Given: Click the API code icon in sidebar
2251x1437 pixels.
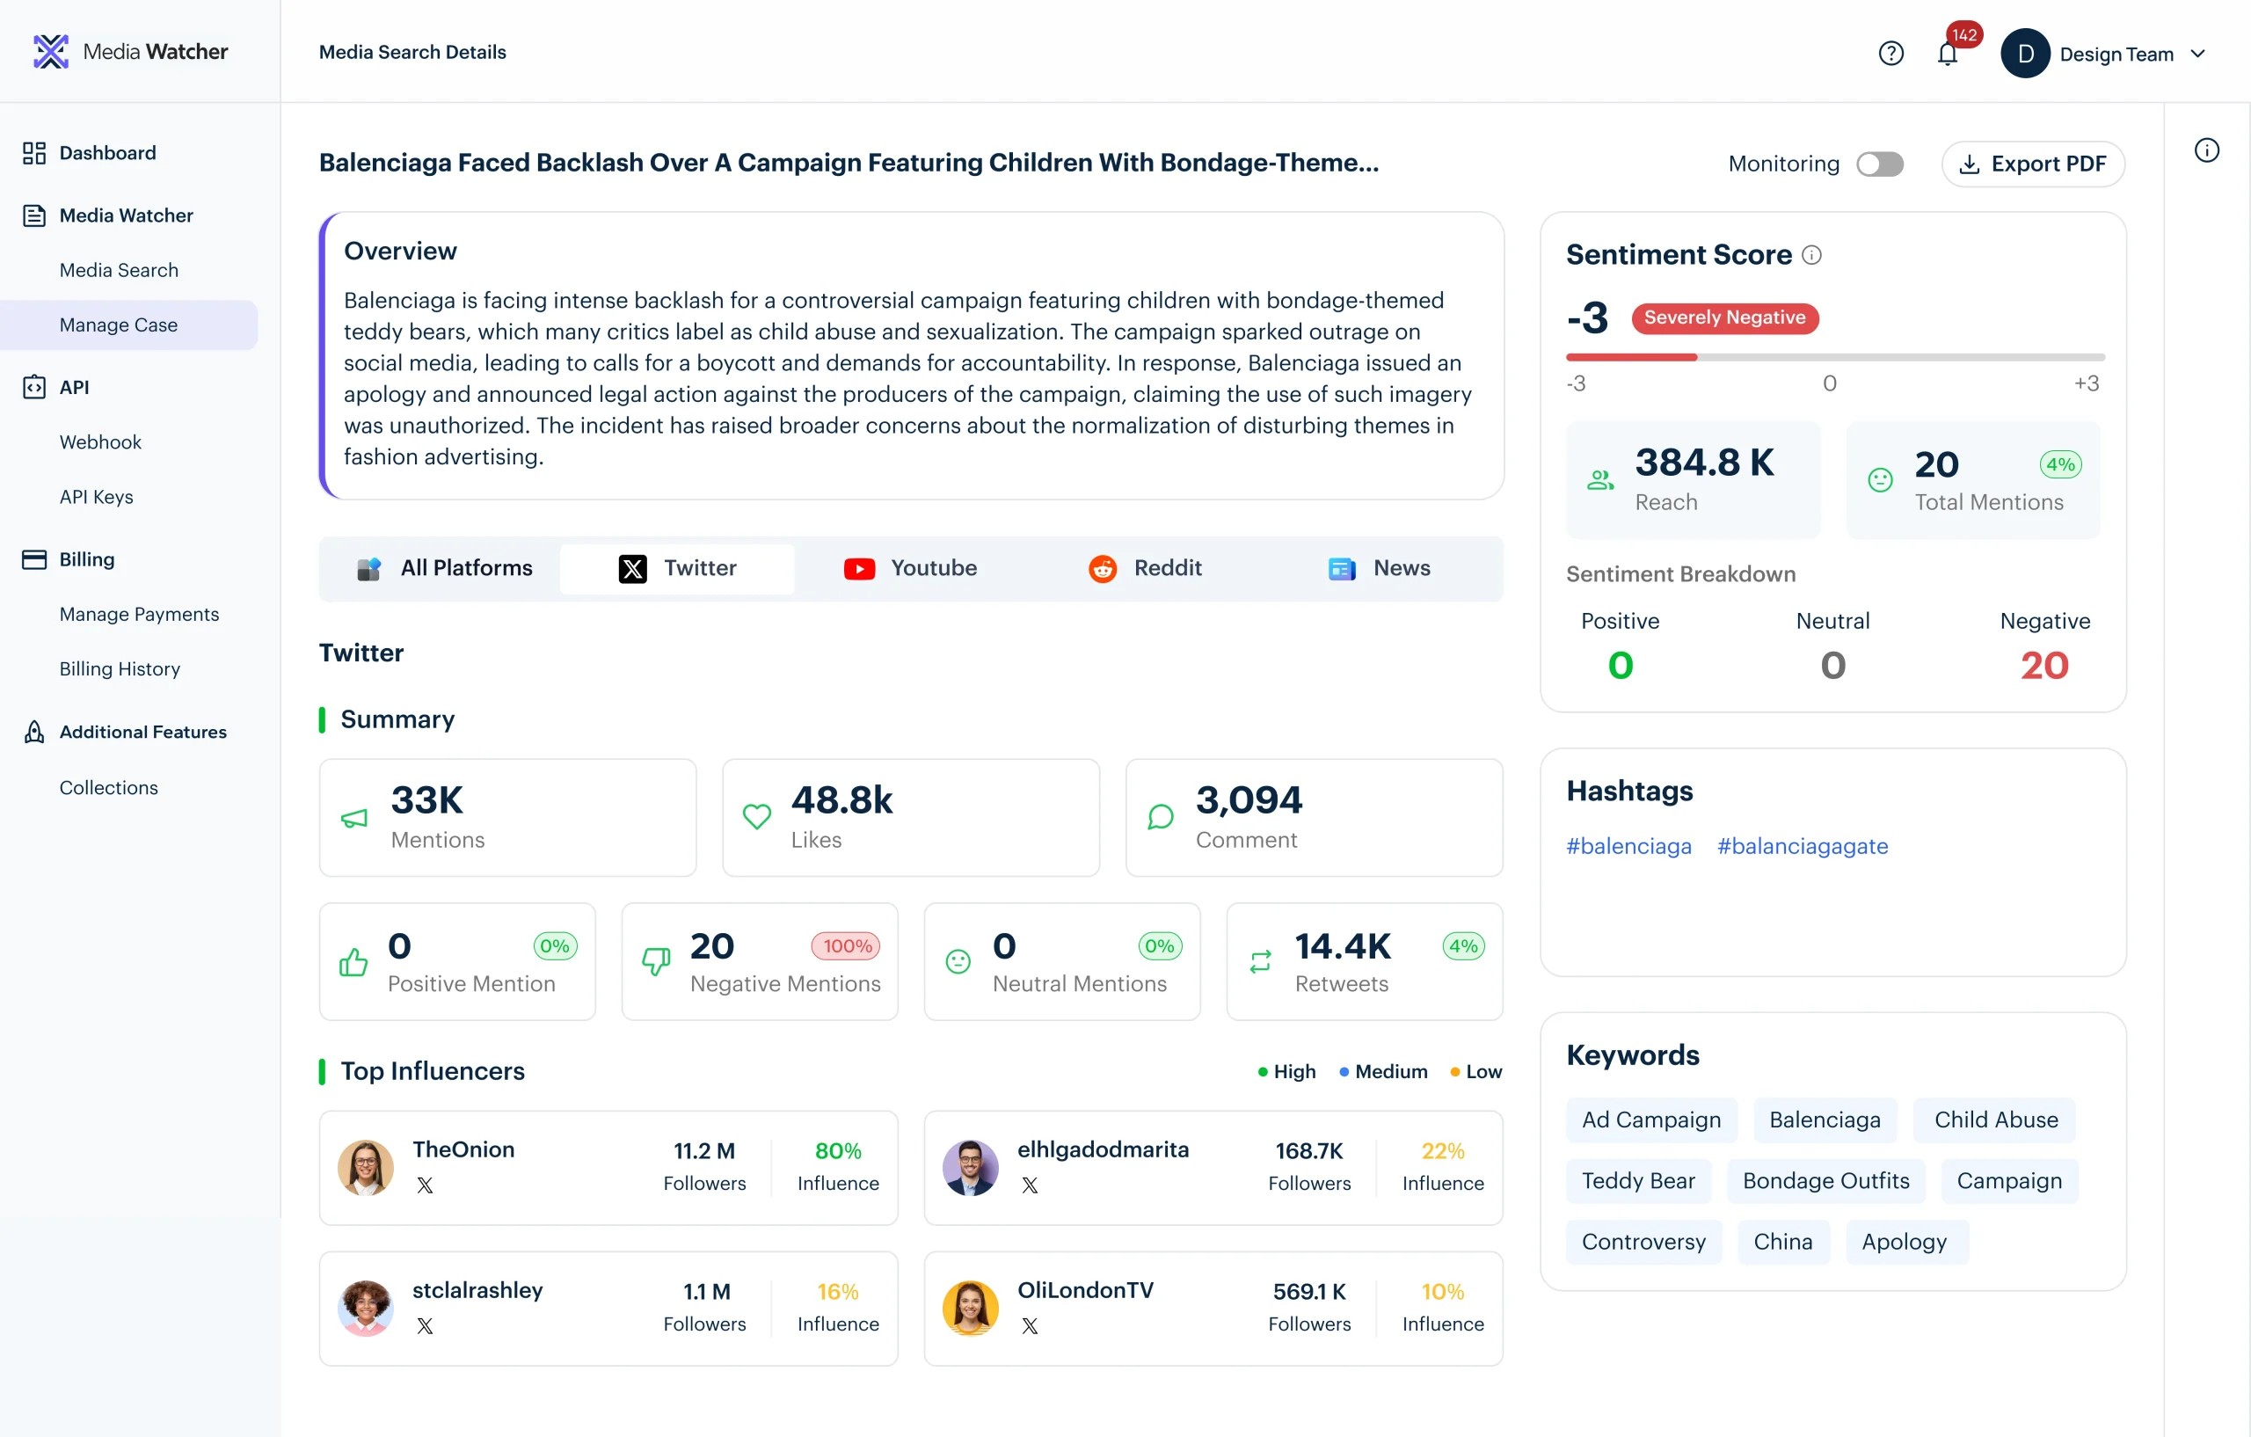Looking at the screenshot, I should click(33, 387).
